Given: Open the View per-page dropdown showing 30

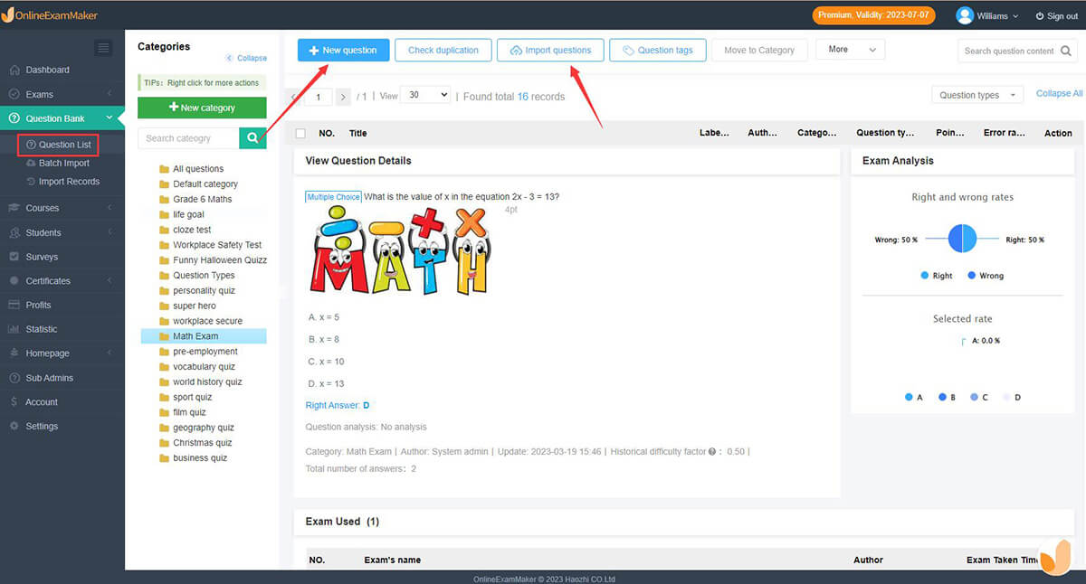Looking at the screenshot, I should tap(425, 94).
